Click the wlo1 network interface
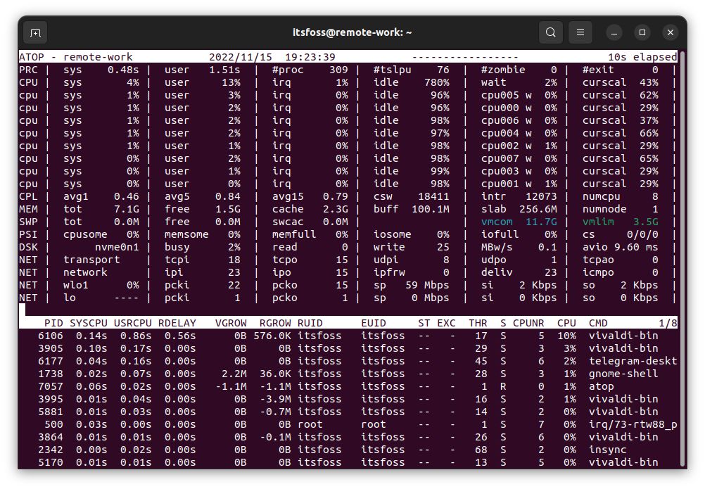This screenshot has width=705, height=489. coord(75,285)
